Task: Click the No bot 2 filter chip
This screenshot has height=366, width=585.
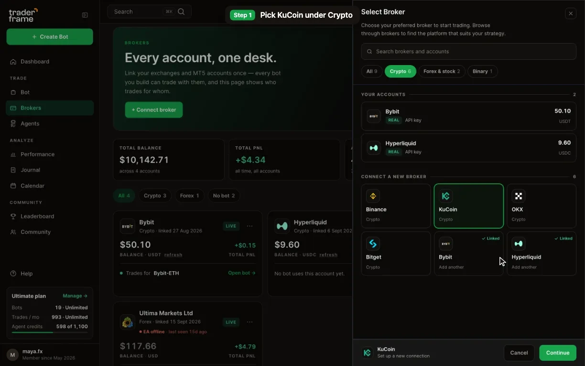Action: [224, 196]
